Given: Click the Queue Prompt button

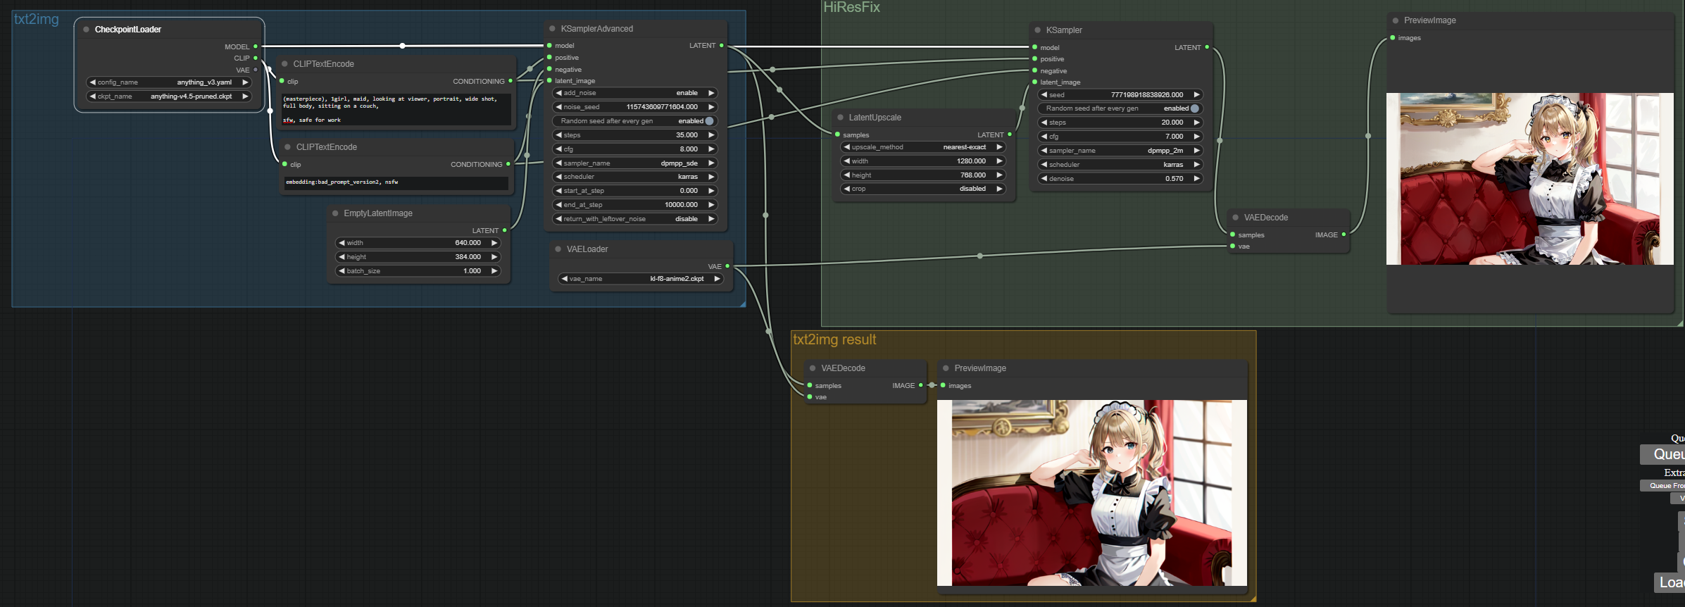Looking at the screenshot, I should coord(1663,454).
